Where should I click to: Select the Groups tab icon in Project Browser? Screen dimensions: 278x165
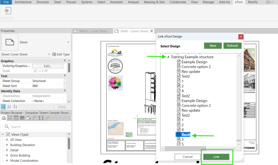tap(41, 118)
